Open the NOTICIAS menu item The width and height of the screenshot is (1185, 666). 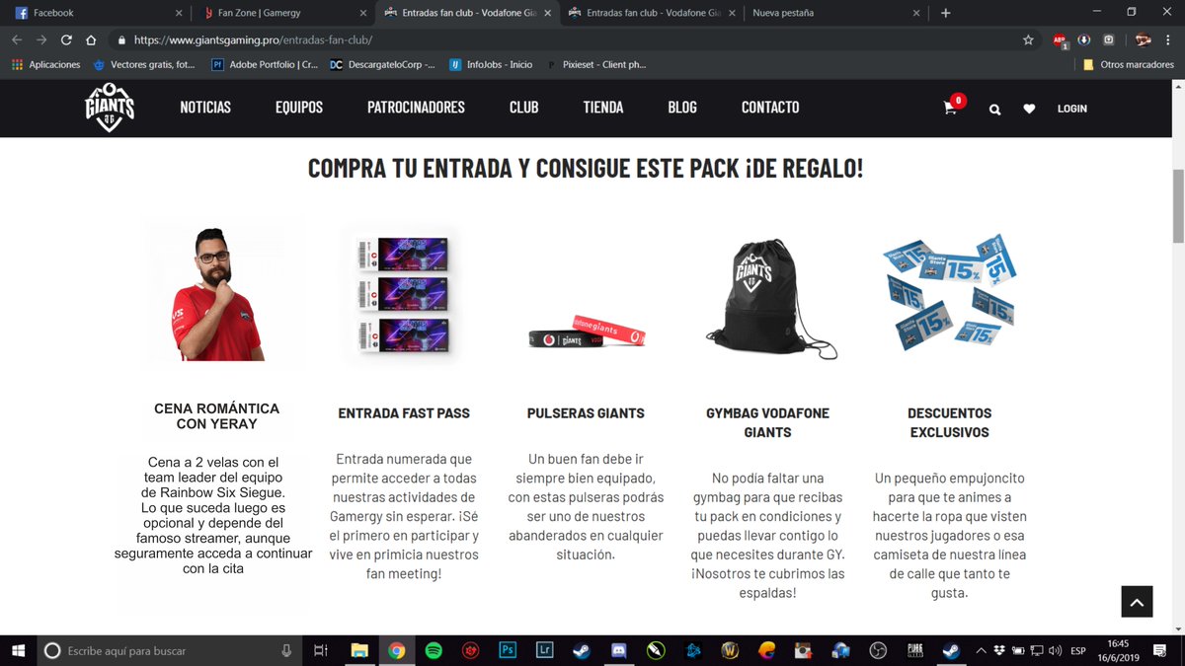tap(205, 108)
